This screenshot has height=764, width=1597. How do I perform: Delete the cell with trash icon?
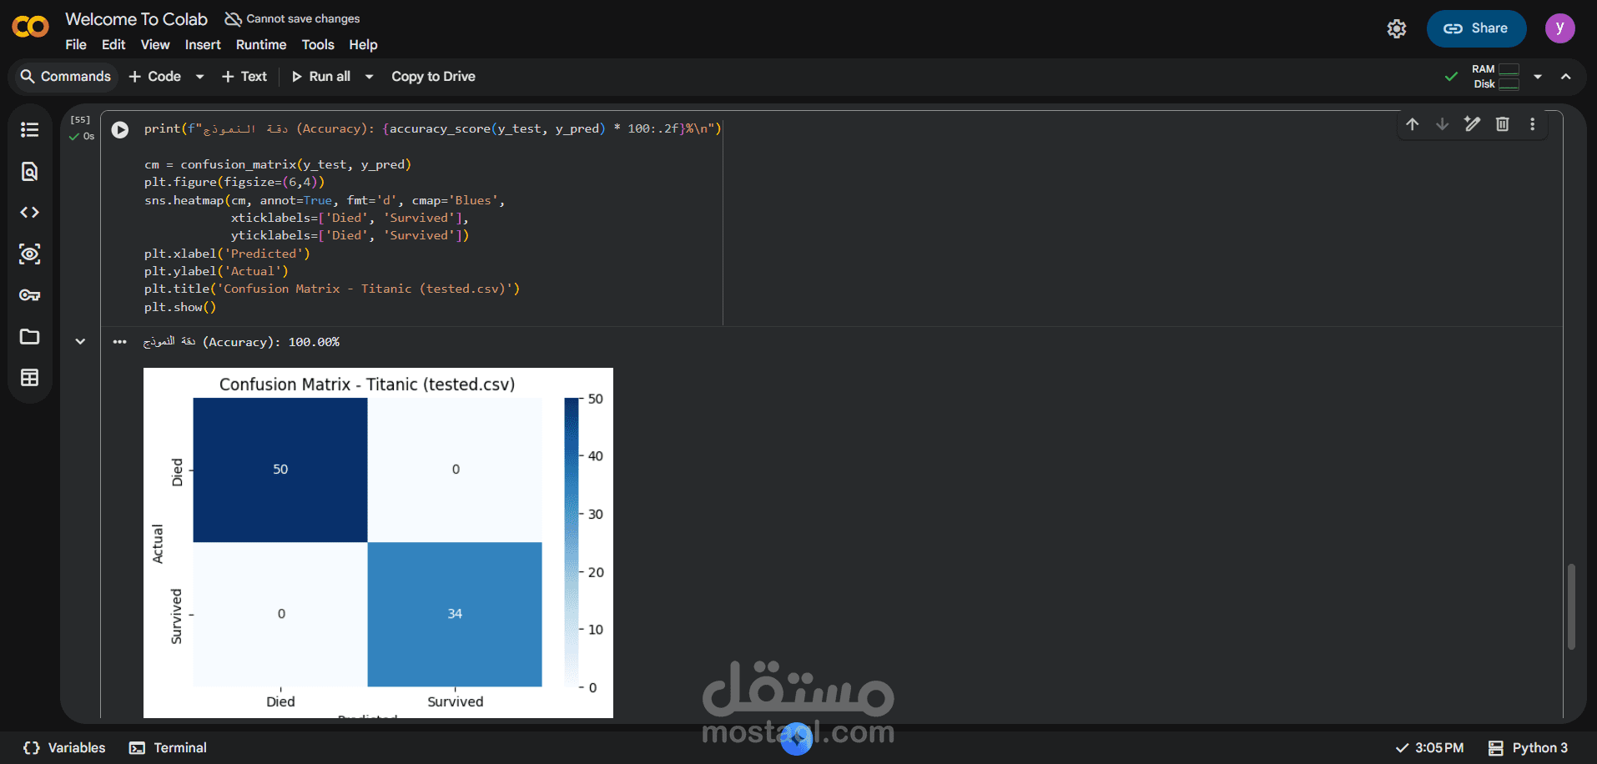[1503, 124]
